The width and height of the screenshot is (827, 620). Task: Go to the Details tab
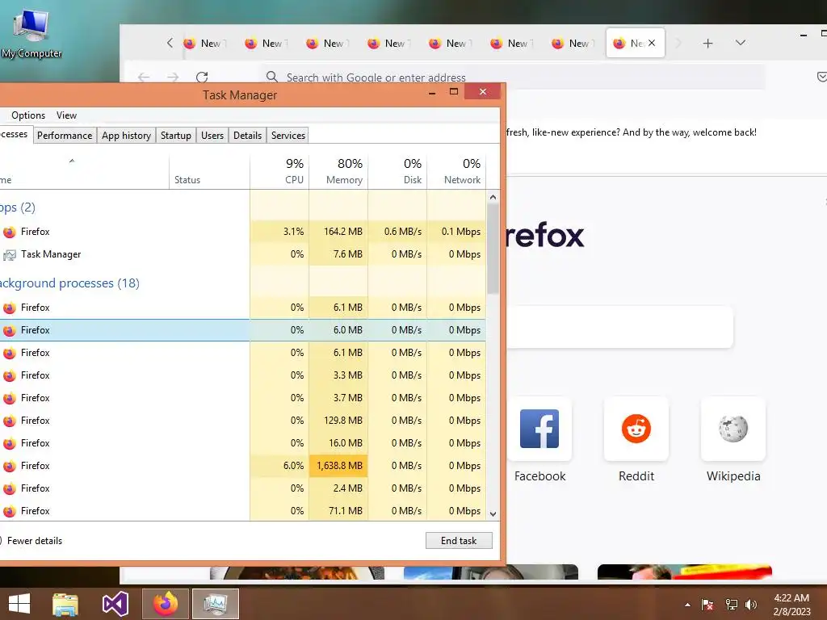point(247,136)
